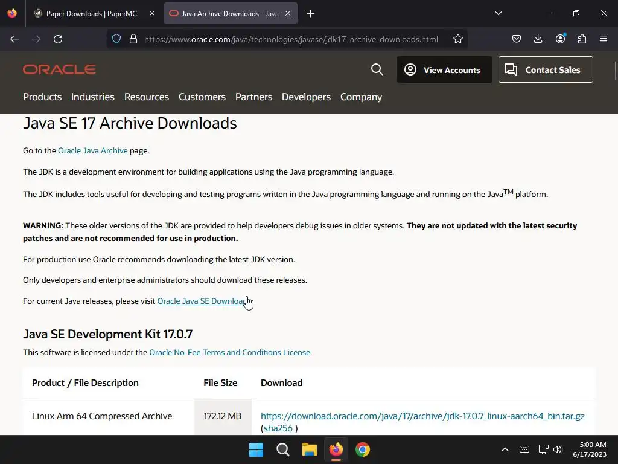Open the Customers menu

click(x=202, y=97)
